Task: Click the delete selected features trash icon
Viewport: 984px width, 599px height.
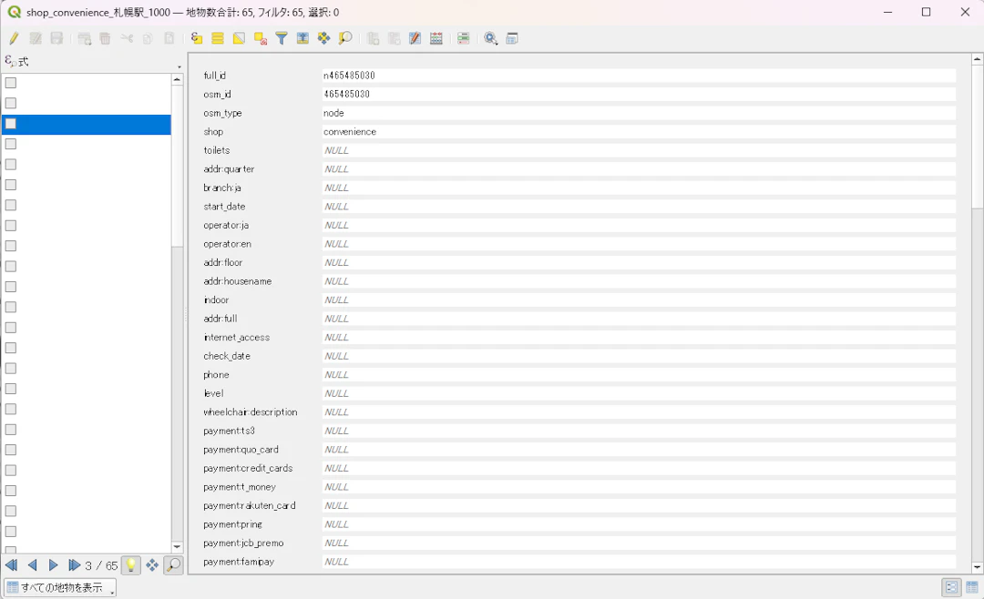Action: pos(106,38)
